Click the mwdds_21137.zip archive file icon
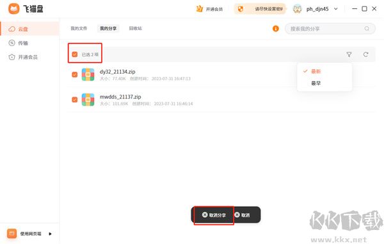384x244 pixels. coord(88,99)
